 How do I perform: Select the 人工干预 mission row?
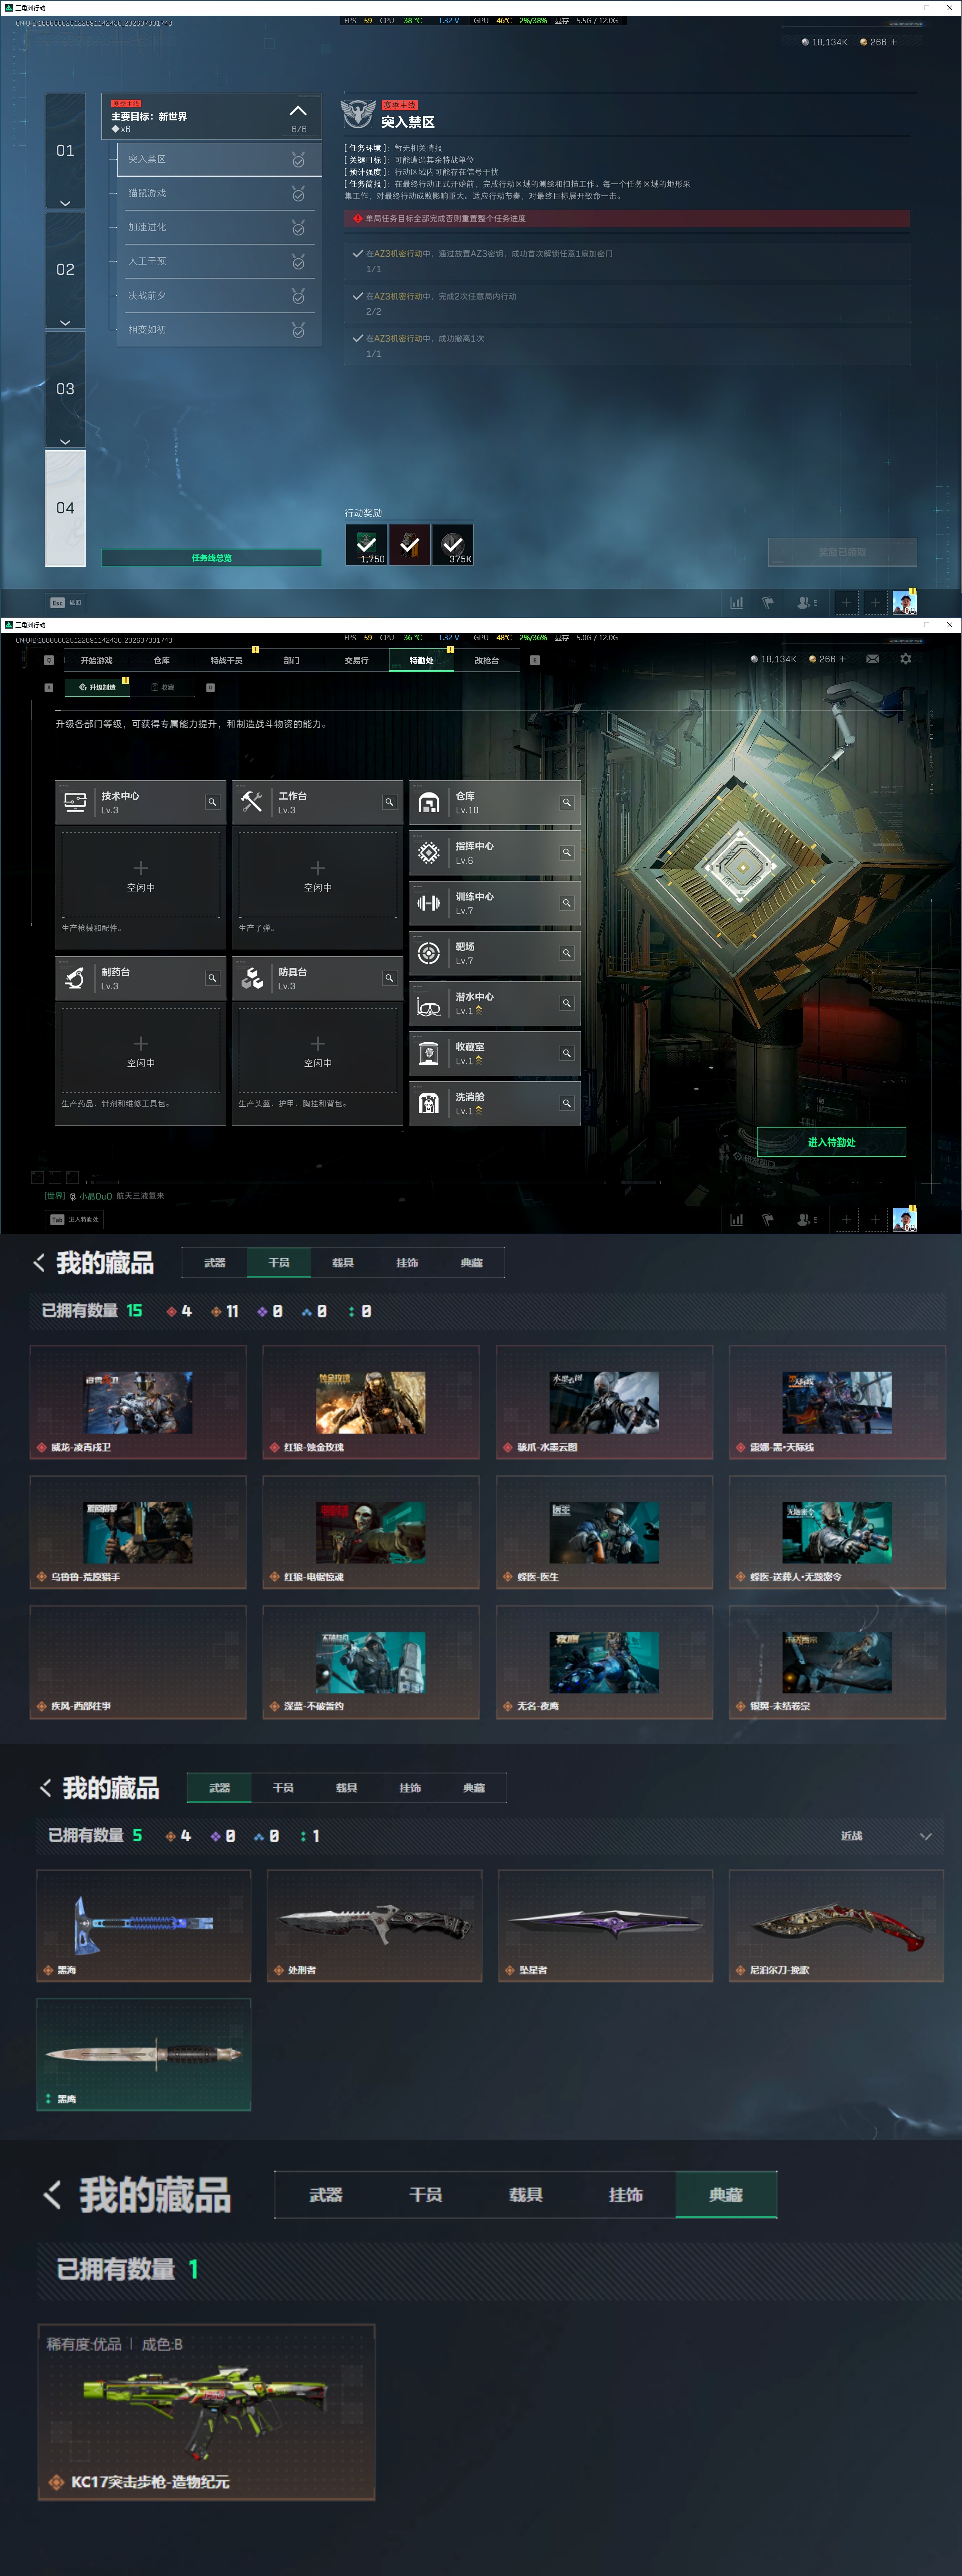point(219,262)
